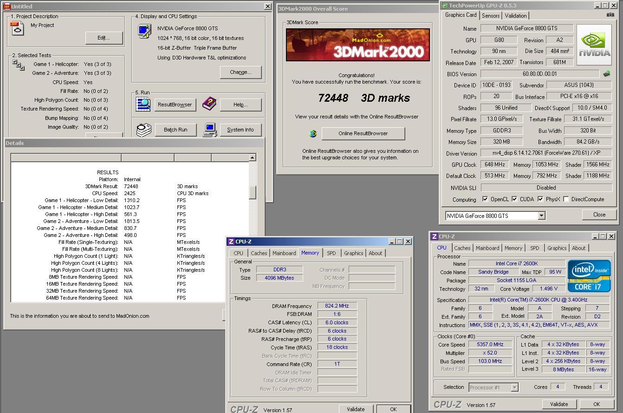Click the CAS# Latency value 6.0 clocks
Image resolution: width=623 pixels, height=413 pixels.
(x=337, y=322)
